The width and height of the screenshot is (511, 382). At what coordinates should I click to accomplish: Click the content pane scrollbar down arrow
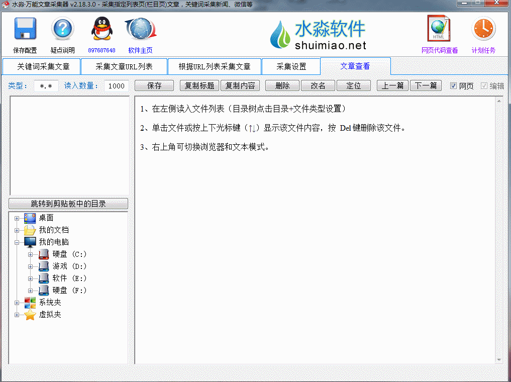[499, 359]
